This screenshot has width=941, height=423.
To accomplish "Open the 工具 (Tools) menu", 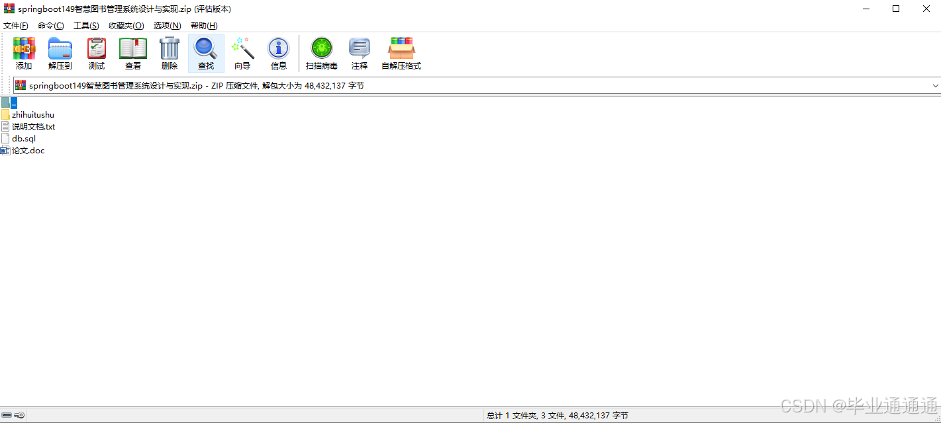I will coord(86,25).
